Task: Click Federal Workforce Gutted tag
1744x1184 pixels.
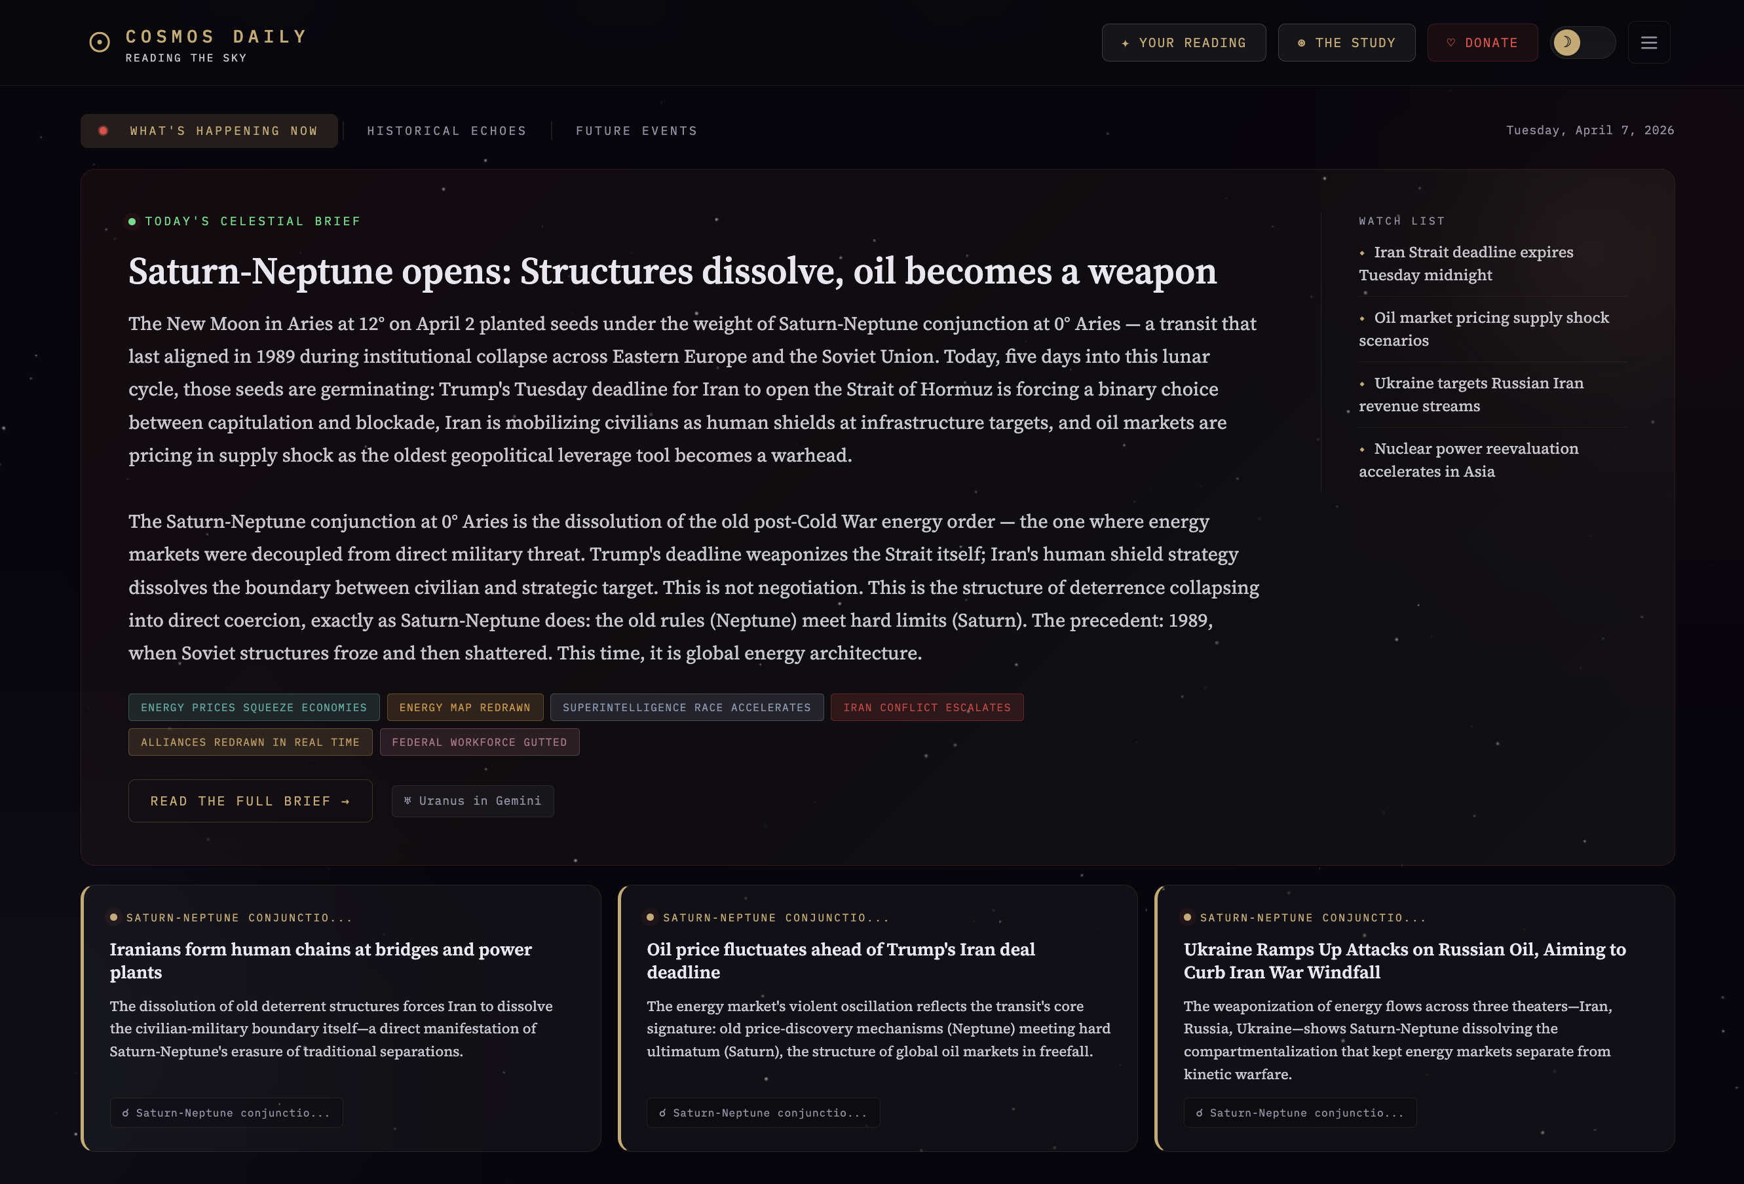Action: [x=480, y=742]
